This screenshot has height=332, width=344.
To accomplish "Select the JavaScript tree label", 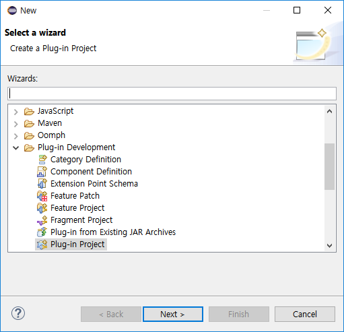I will (55, 111).
